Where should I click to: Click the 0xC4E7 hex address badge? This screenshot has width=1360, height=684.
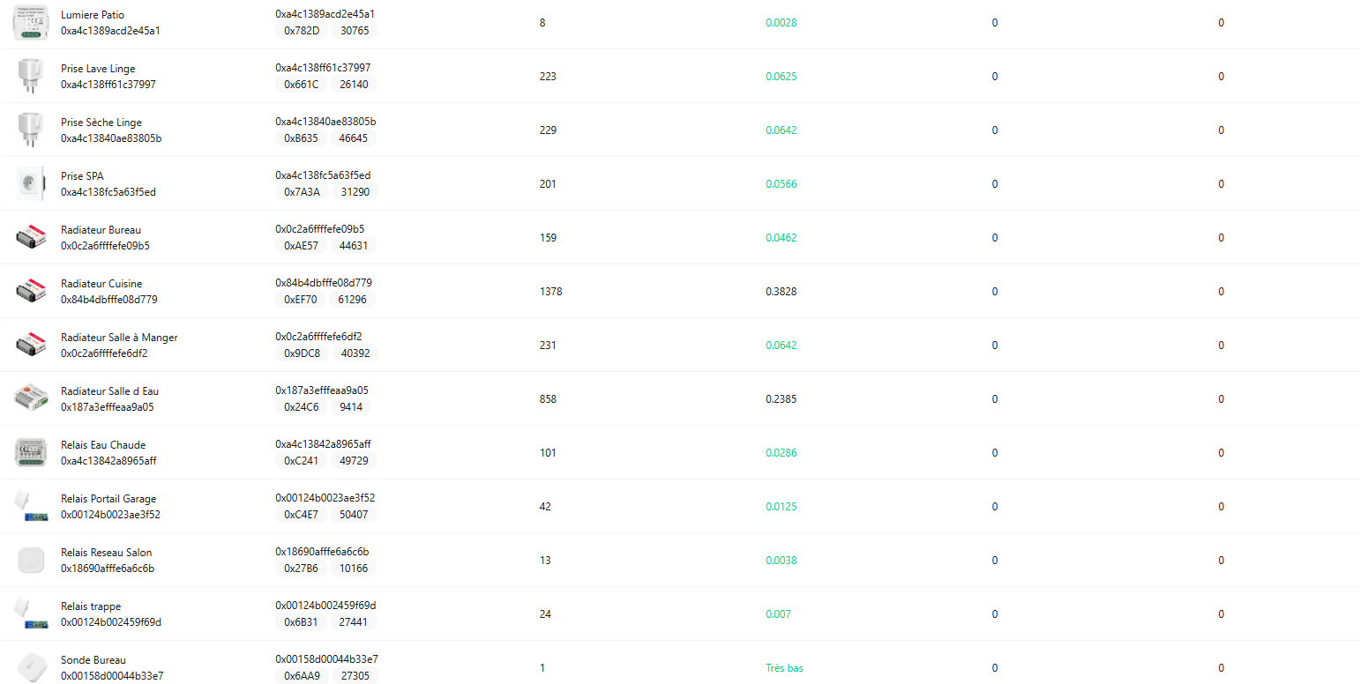click(x=302, y=515)
